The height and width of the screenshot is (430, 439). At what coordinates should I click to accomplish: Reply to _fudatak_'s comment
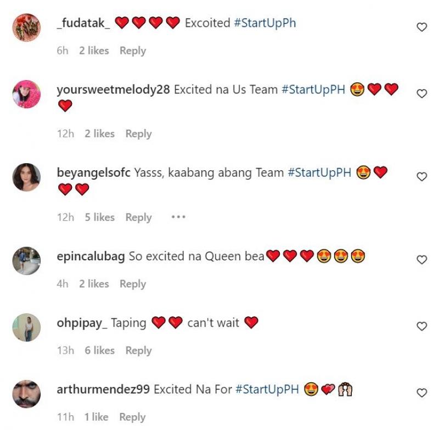(133, 51)
